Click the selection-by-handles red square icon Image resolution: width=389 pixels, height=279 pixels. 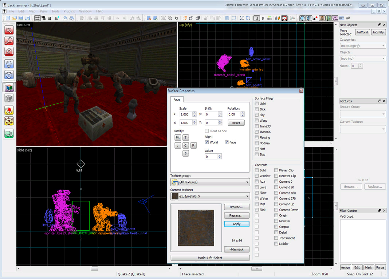[x=284, y=18]
